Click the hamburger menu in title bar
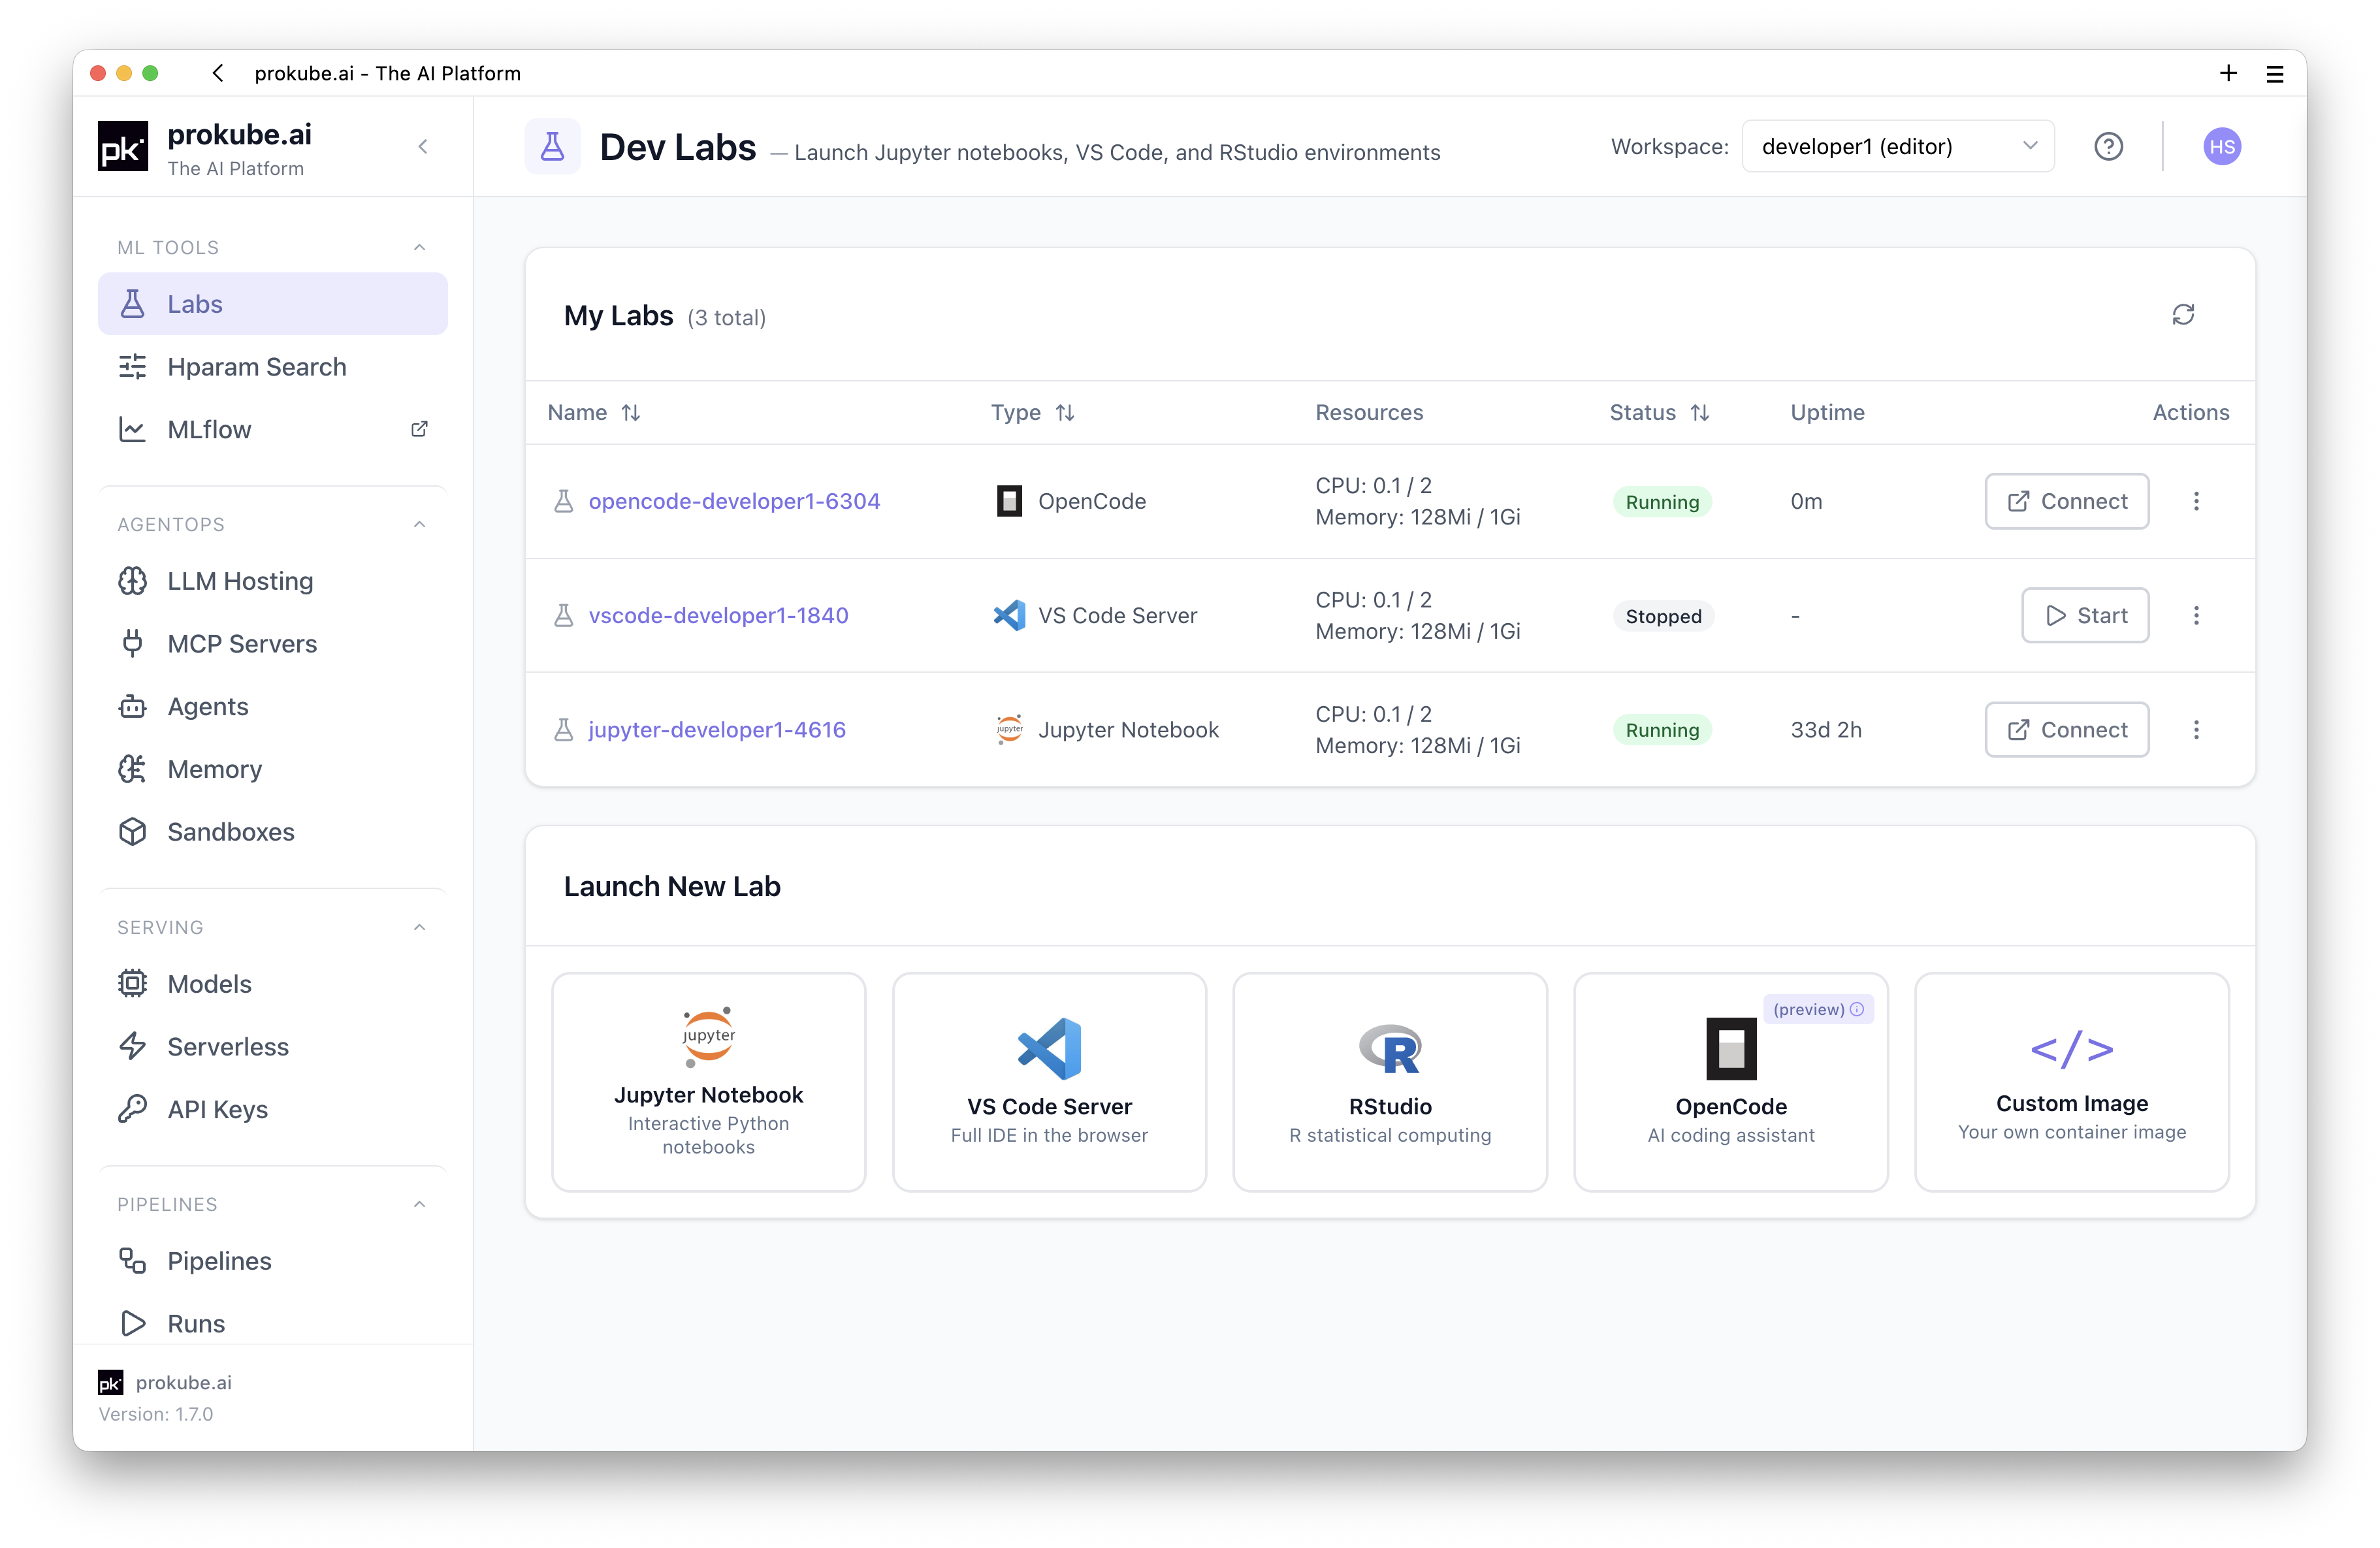This screenshot has height=1548, width=2380. [x=2275, y=74]
